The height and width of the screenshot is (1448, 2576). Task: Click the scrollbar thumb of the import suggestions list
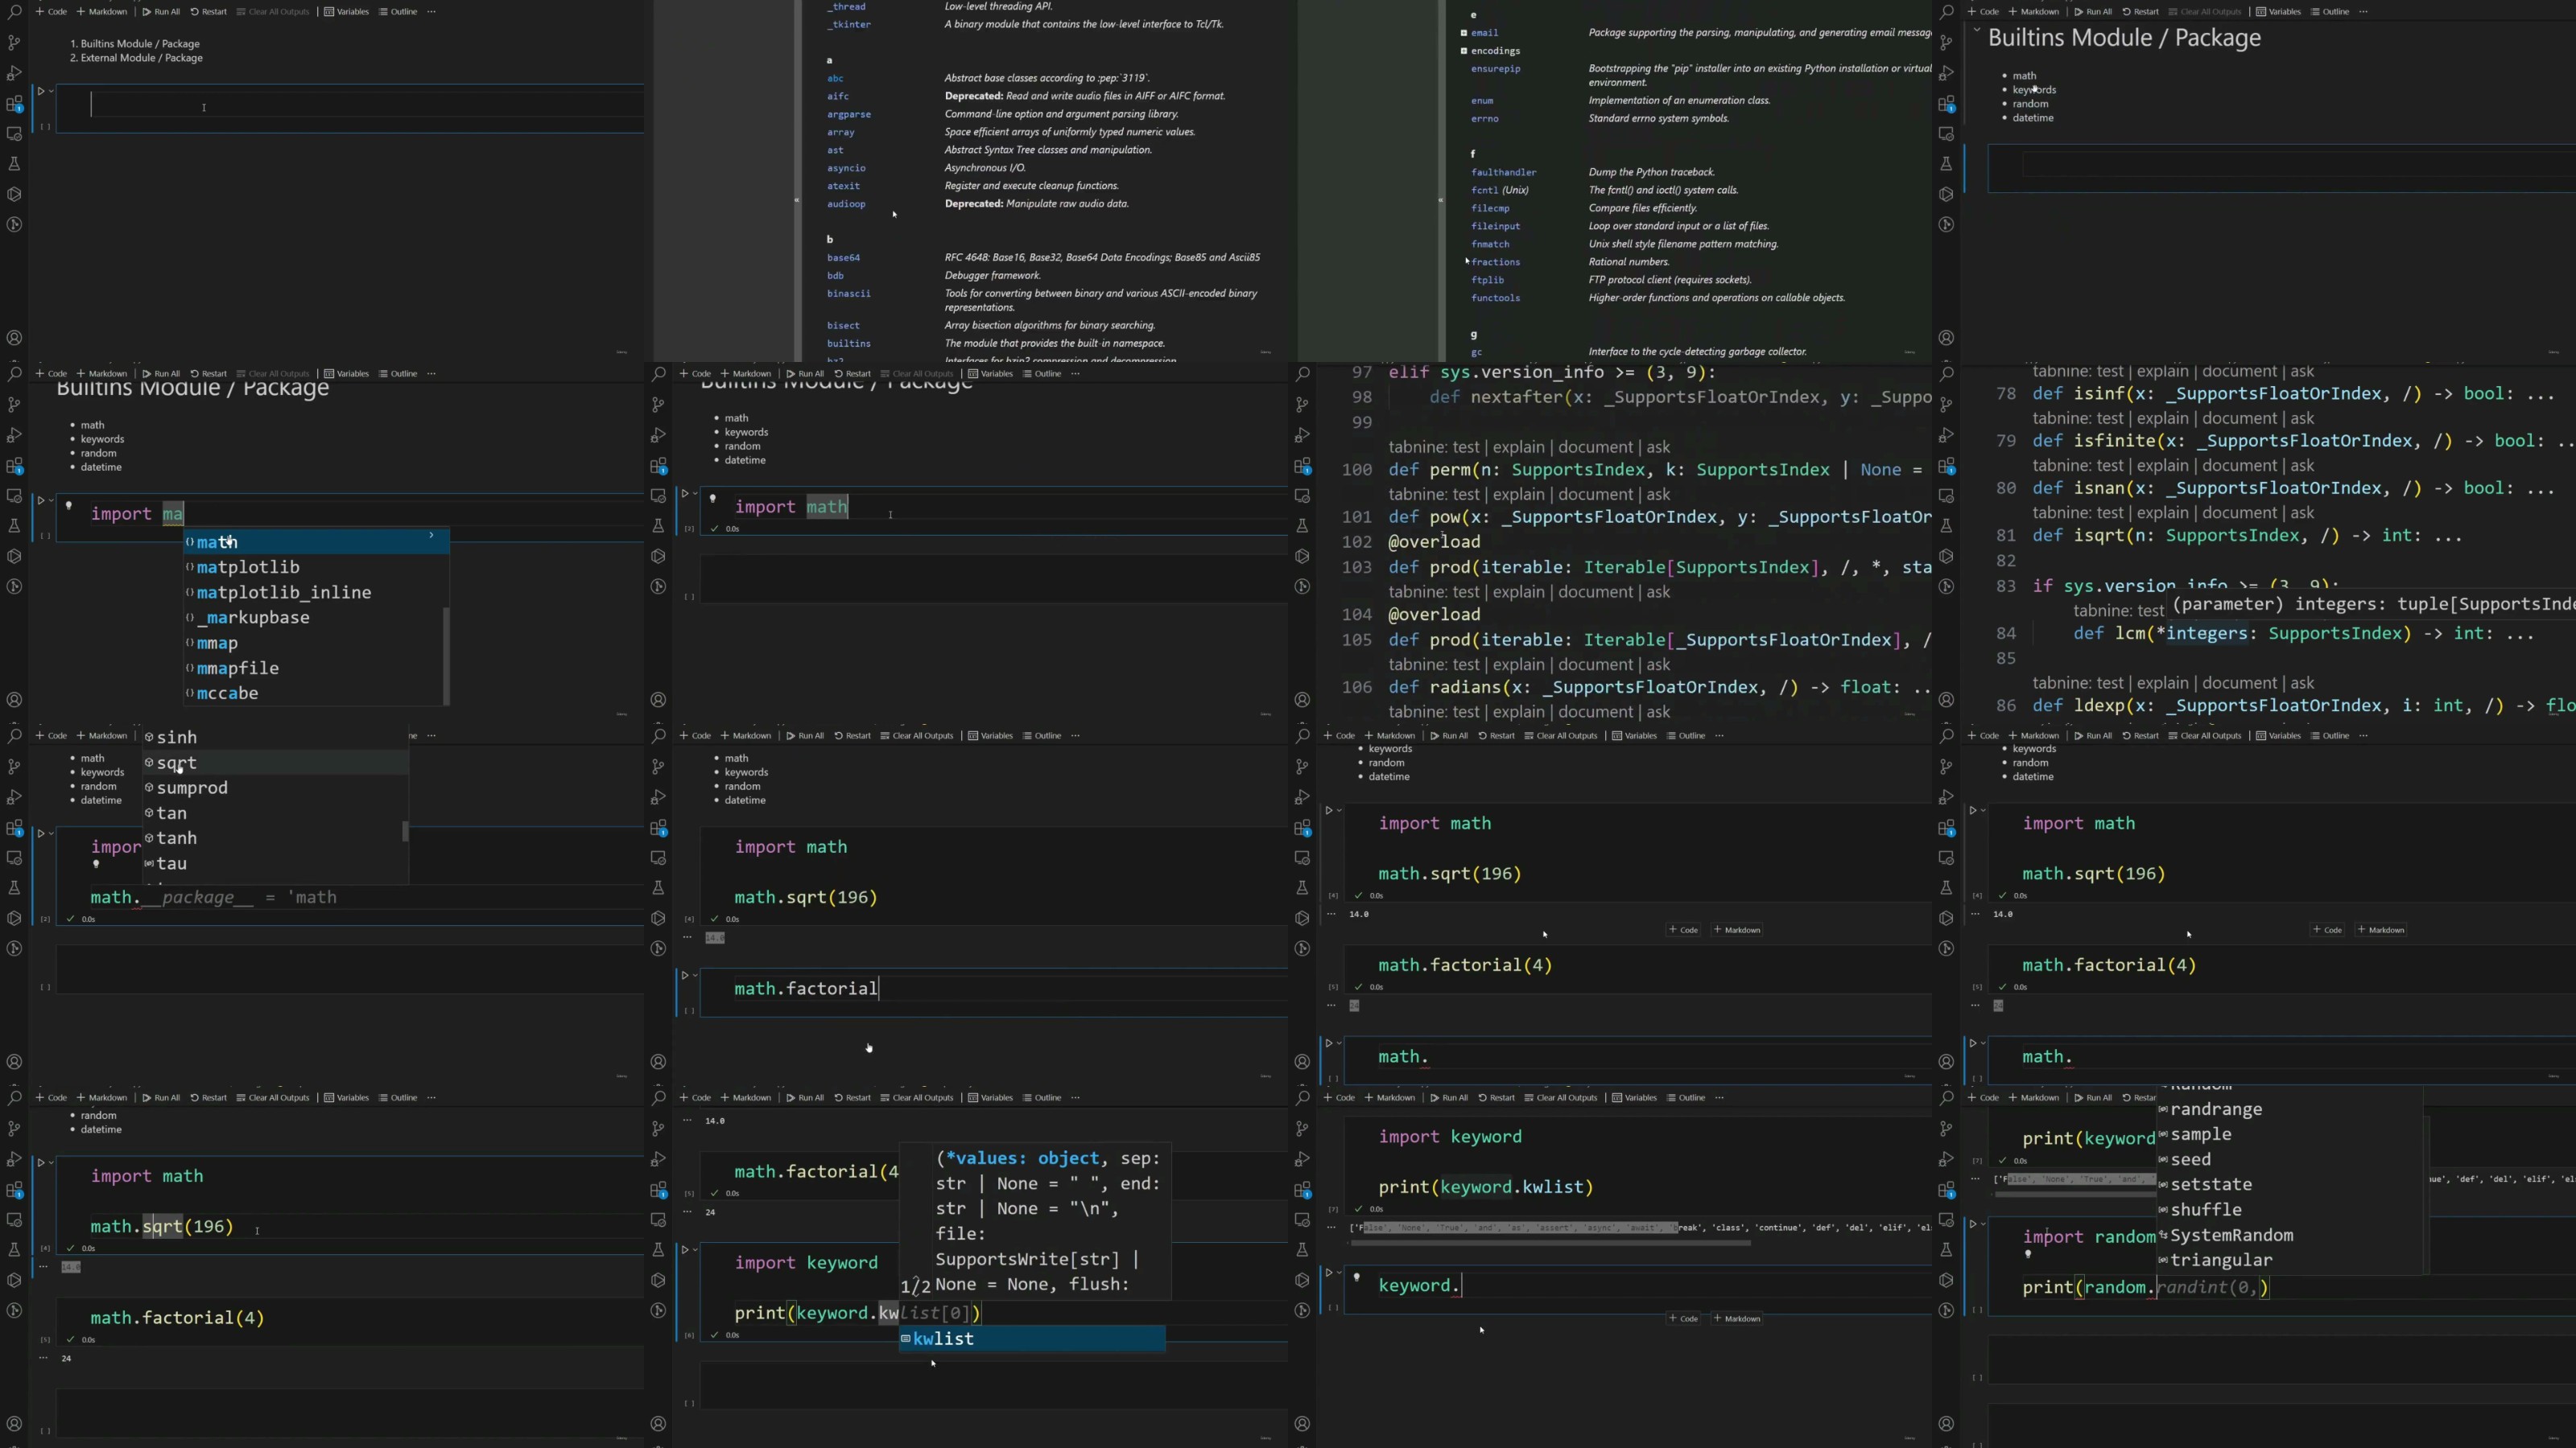coord(446,656)
